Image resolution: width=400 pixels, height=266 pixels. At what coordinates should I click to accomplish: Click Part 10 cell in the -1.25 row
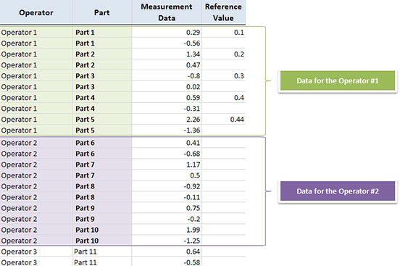(x=102, y=241)
